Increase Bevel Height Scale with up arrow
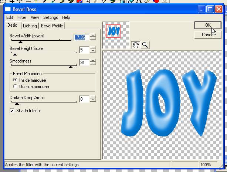 pos(93,48)
